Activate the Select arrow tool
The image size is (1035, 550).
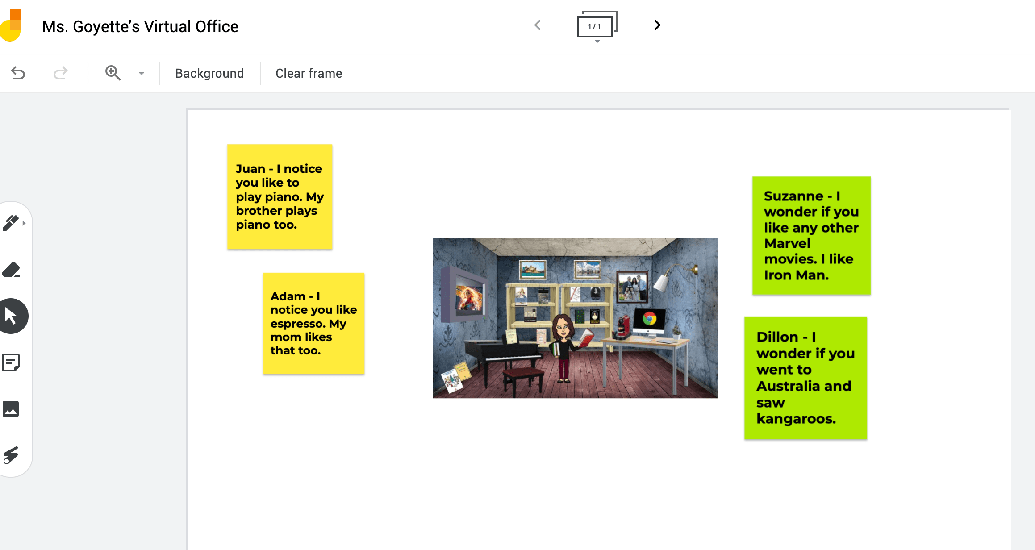coord(11,316)
